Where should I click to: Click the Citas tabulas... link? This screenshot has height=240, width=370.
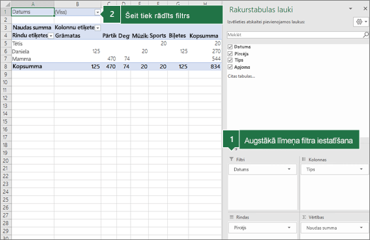(x=241, y=76)
